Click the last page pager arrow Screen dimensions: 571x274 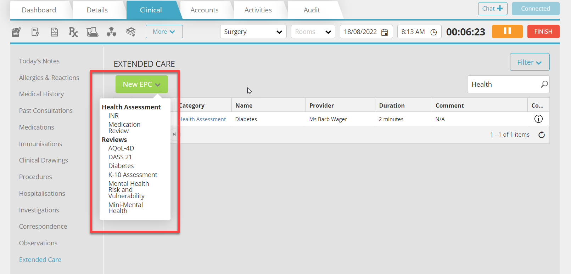[174, 134]
